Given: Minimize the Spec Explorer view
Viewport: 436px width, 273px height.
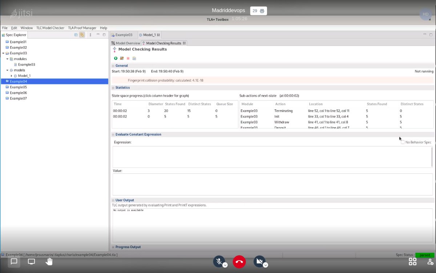Looking at the screenshot, I should [98, 35].
